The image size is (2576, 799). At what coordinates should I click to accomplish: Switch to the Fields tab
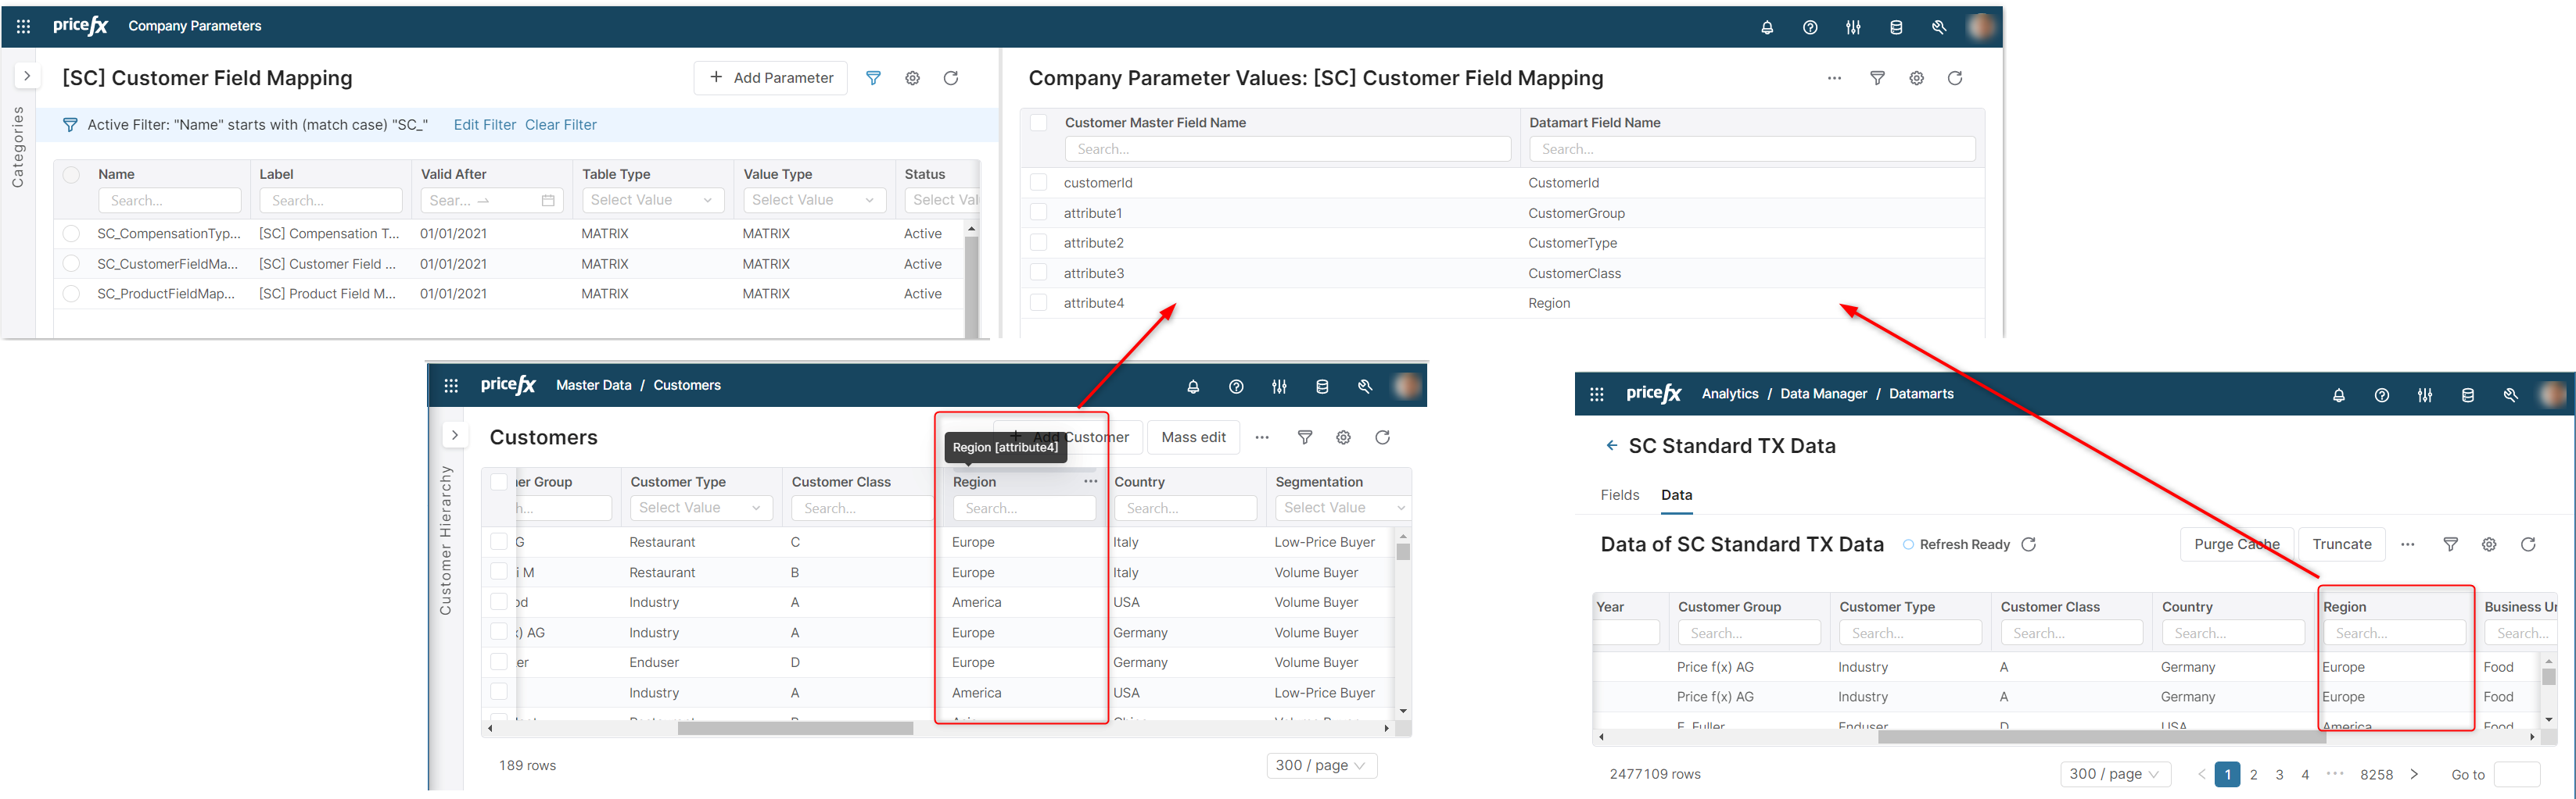1619,495
